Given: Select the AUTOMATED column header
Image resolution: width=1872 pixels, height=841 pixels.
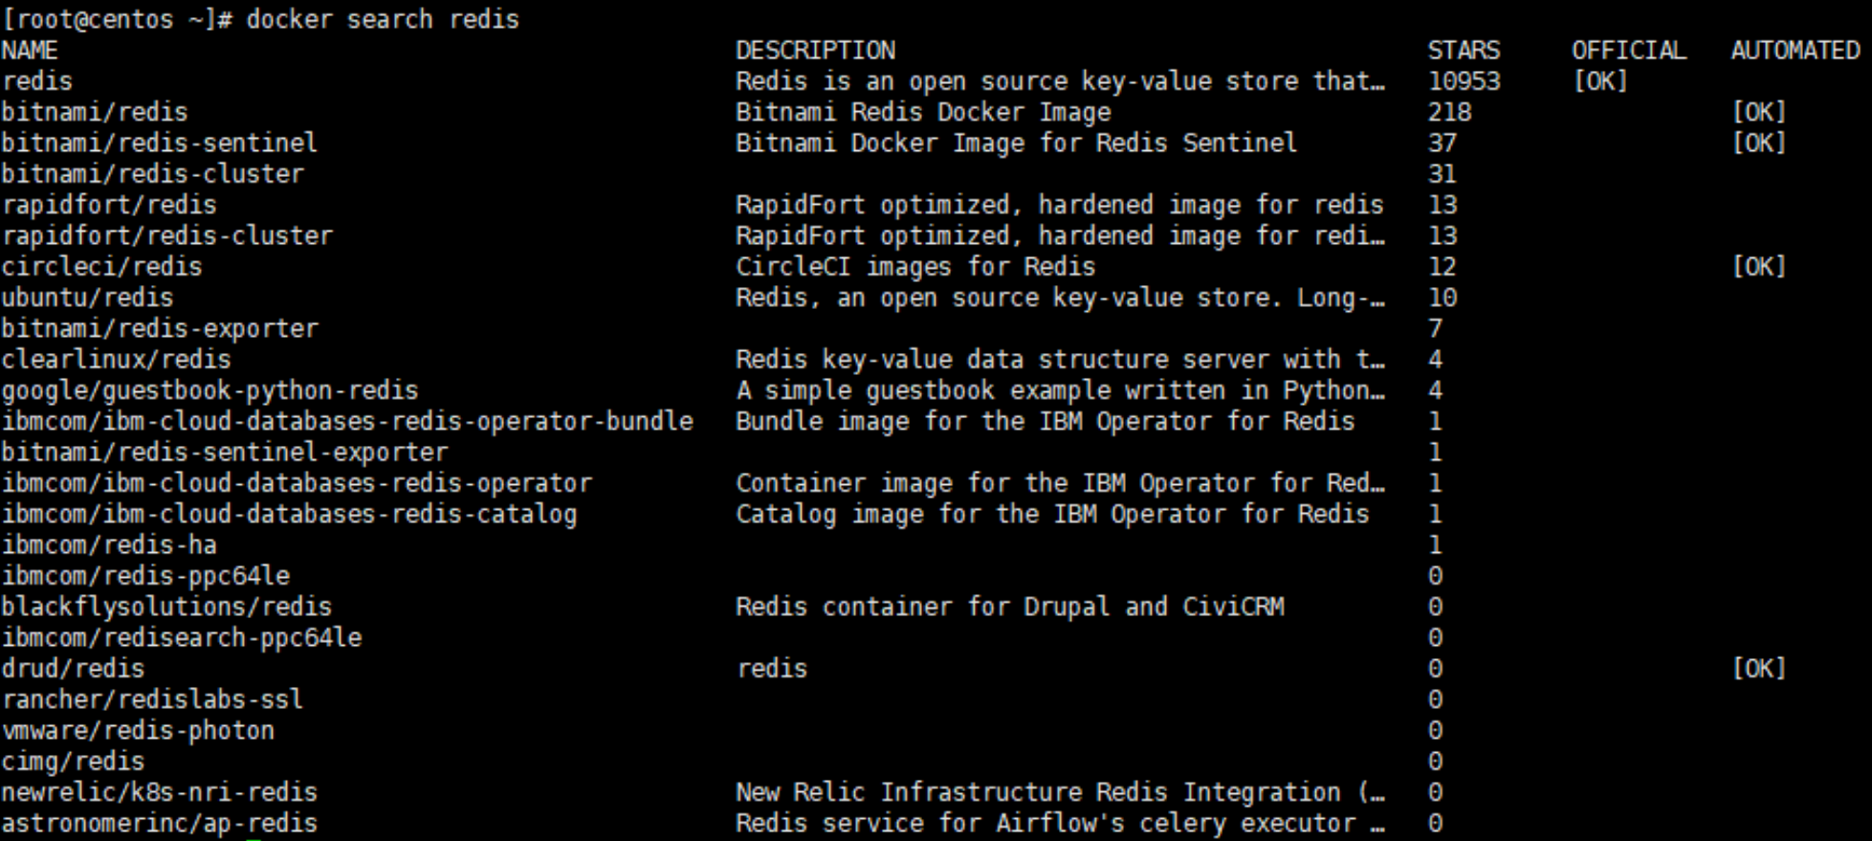Looking at the screenshot, I should 1795,50.
